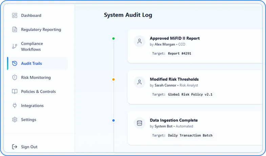Click the orange timeline marker dot
Screen dimensions: 266x156
coord(114,79)
